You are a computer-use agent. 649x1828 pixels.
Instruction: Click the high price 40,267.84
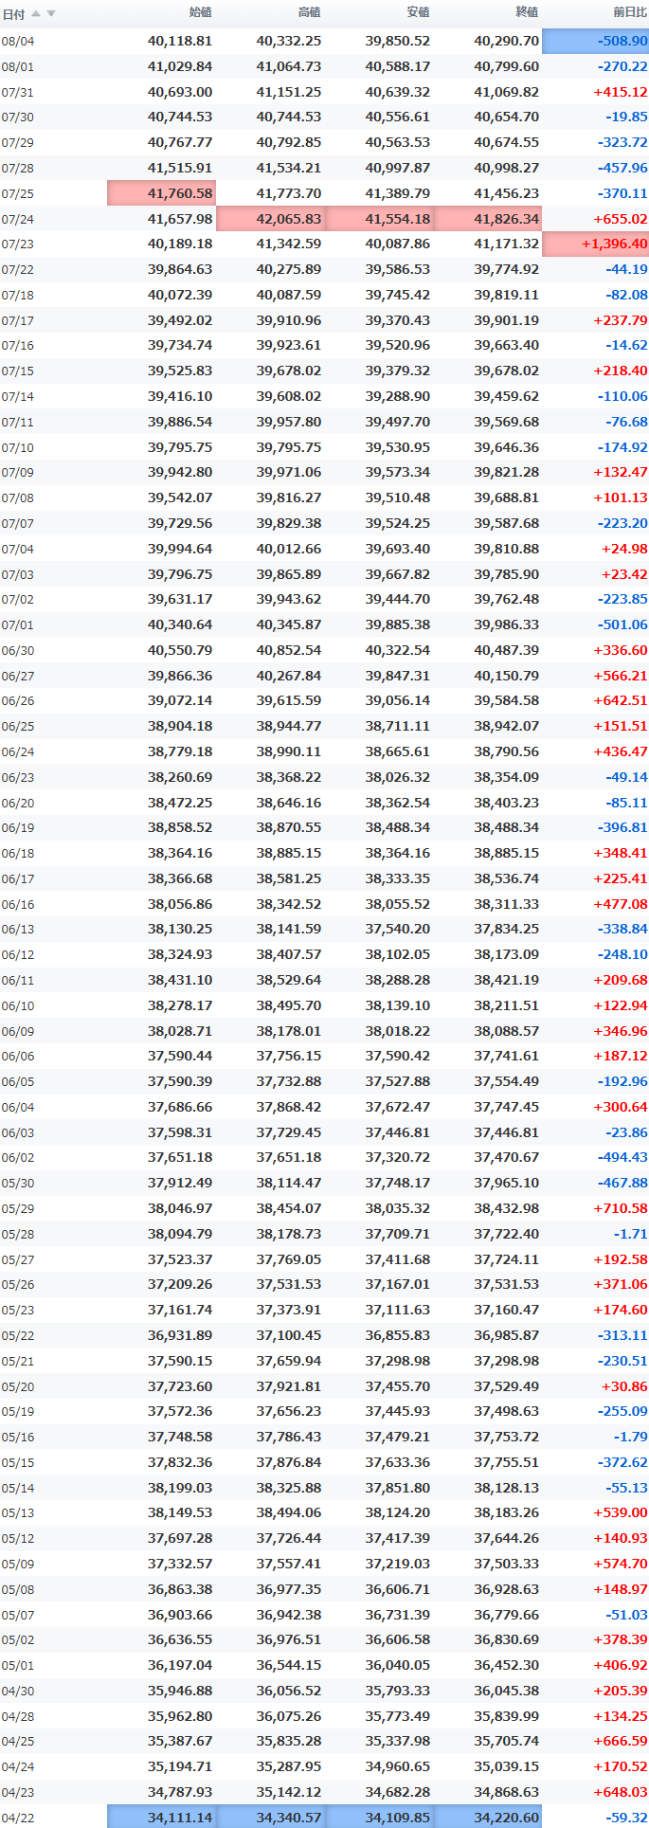[288, 676]
